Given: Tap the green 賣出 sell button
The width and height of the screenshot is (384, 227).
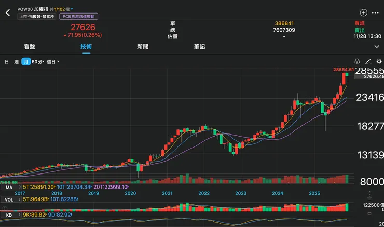Looking at the screenshot, I should 360,30.
